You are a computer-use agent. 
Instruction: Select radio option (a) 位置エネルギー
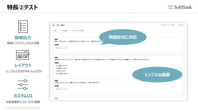coord(55,65)
